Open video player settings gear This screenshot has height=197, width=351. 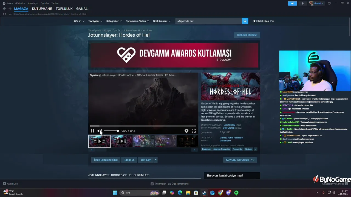click(x=186, y=131)
